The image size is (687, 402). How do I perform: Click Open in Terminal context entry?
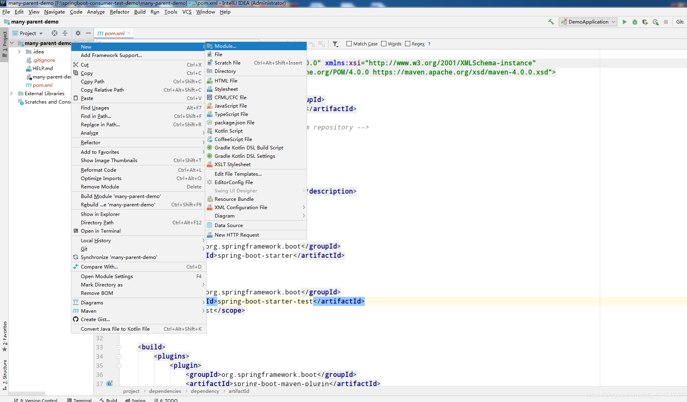point(138,231)
